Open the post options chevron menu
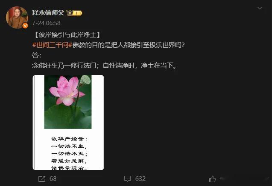Image resolution: width=272 pixels, height=186 pixels. point(260,8)
